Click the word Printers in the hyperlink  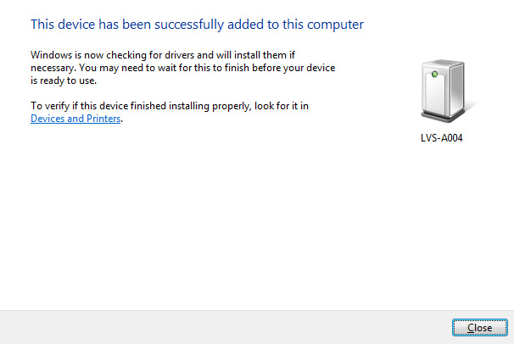(103, 119)
